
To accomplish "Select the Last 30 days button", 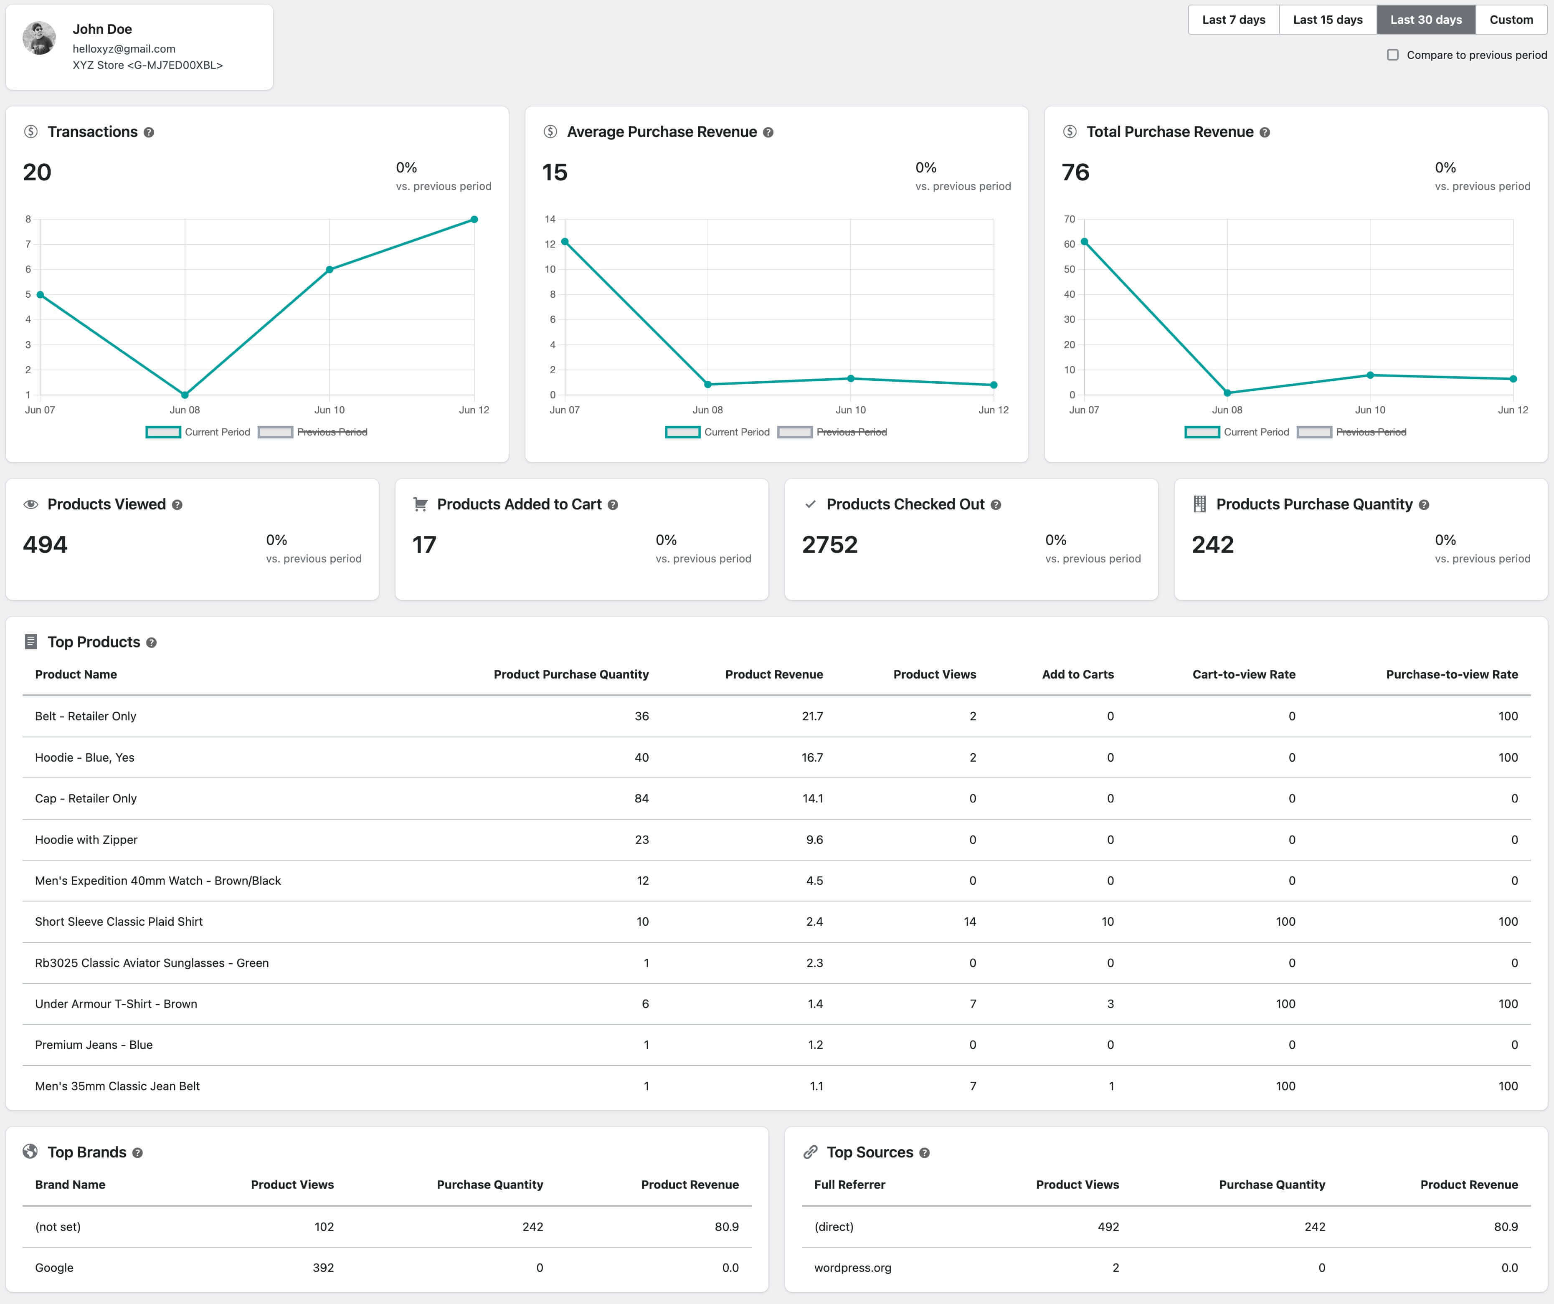I will pyautogui.click(x=1426, y=20).
